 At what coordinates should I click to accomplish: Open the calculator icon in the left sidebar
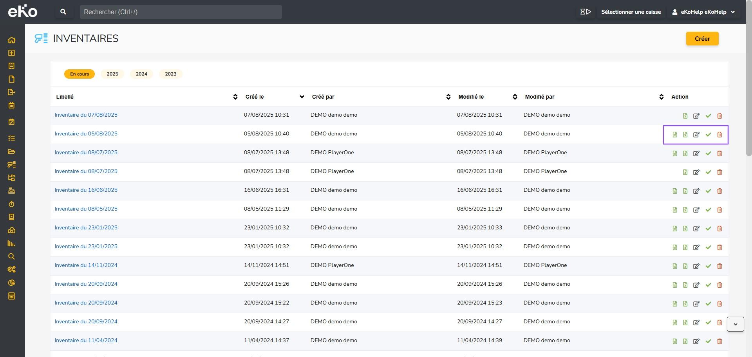(x=11, y=296)
